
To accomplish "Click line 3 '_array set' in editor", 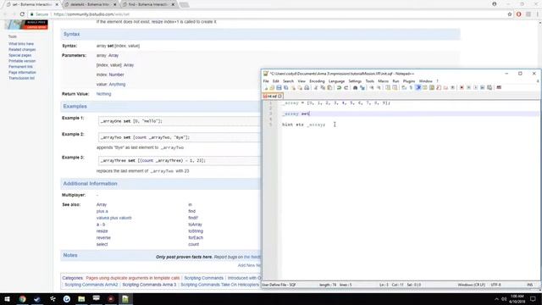I will coord(296,114).
